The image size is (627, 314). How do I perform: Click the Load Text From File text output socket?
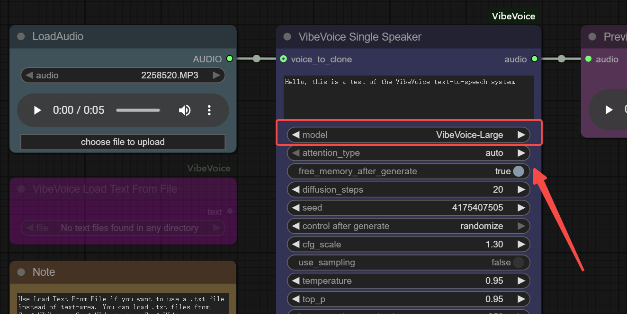coord(230,211)
